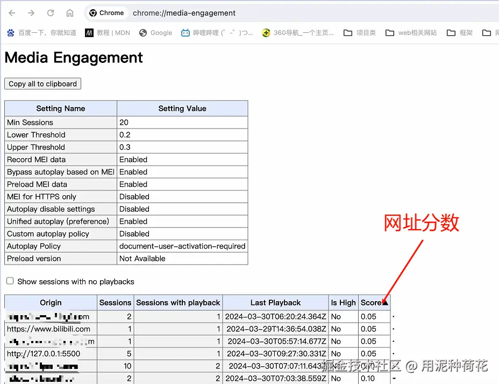Click the Record MEI data row

pos(126,160)
